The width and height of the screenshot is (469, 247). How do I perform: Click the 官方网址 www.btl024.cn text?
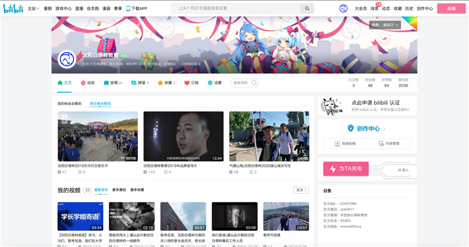pos(342,227)
